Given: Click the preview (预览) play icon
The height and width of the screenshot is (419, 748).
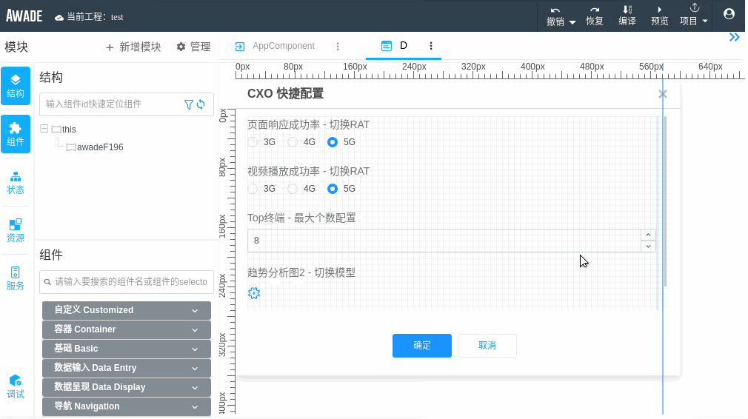Looking at the screenshot, I should click(659, 10).
